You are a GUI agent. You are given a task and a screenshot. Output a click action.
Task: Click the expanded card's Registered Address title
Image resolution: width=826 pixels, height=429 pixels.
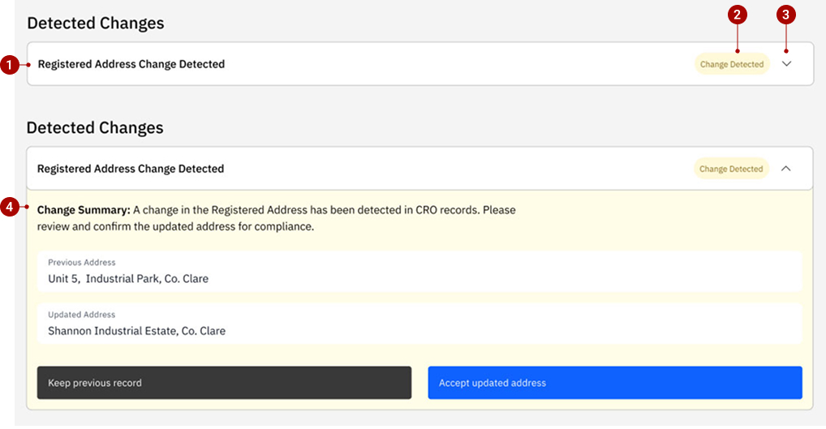131,169
